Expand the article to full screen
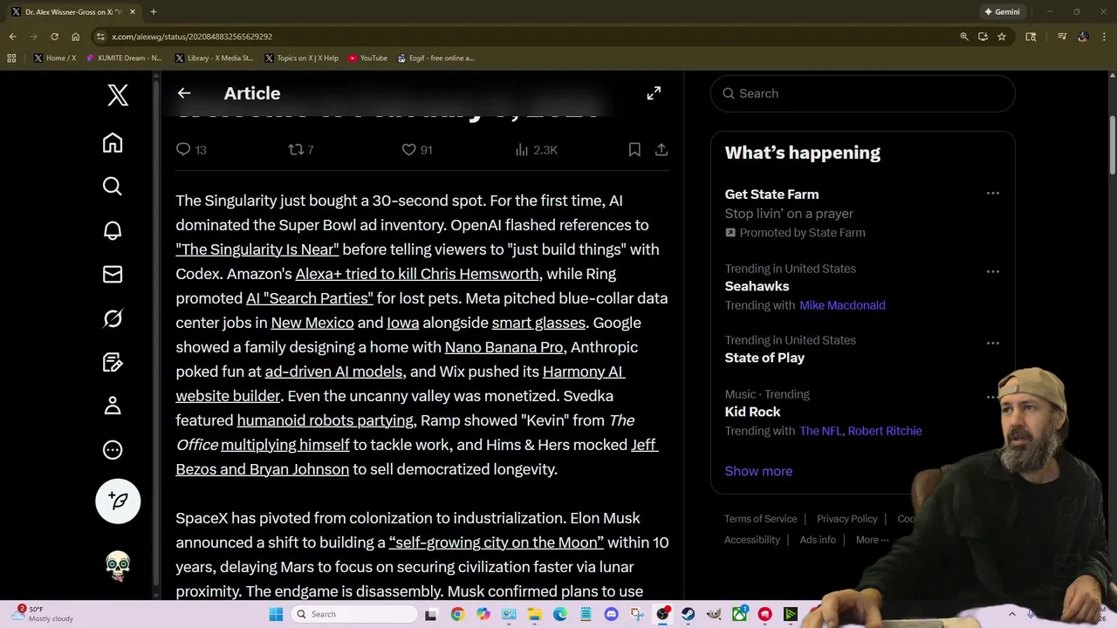Viewport: 1117px width, 628px height. click(x=654, y=93)
